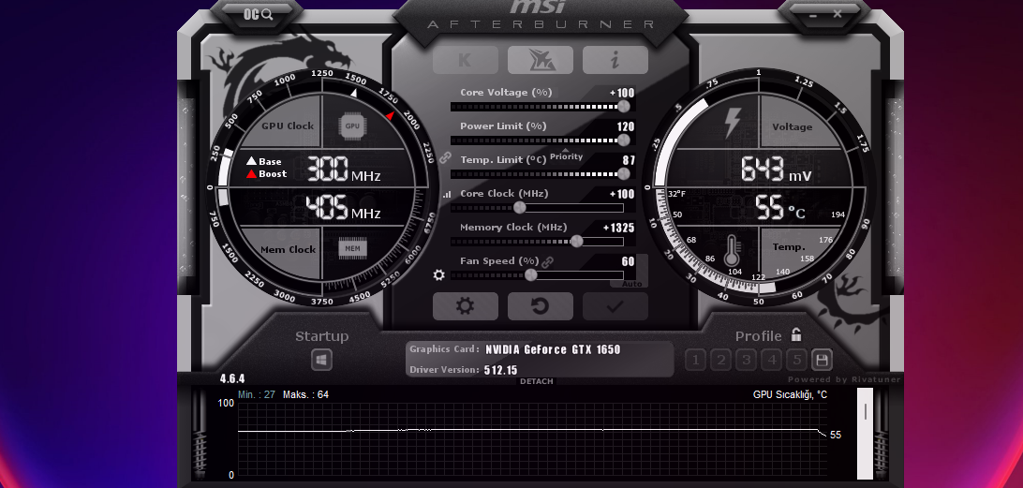Launch MSI Kombustor with the K button

[x=466, y=60]
